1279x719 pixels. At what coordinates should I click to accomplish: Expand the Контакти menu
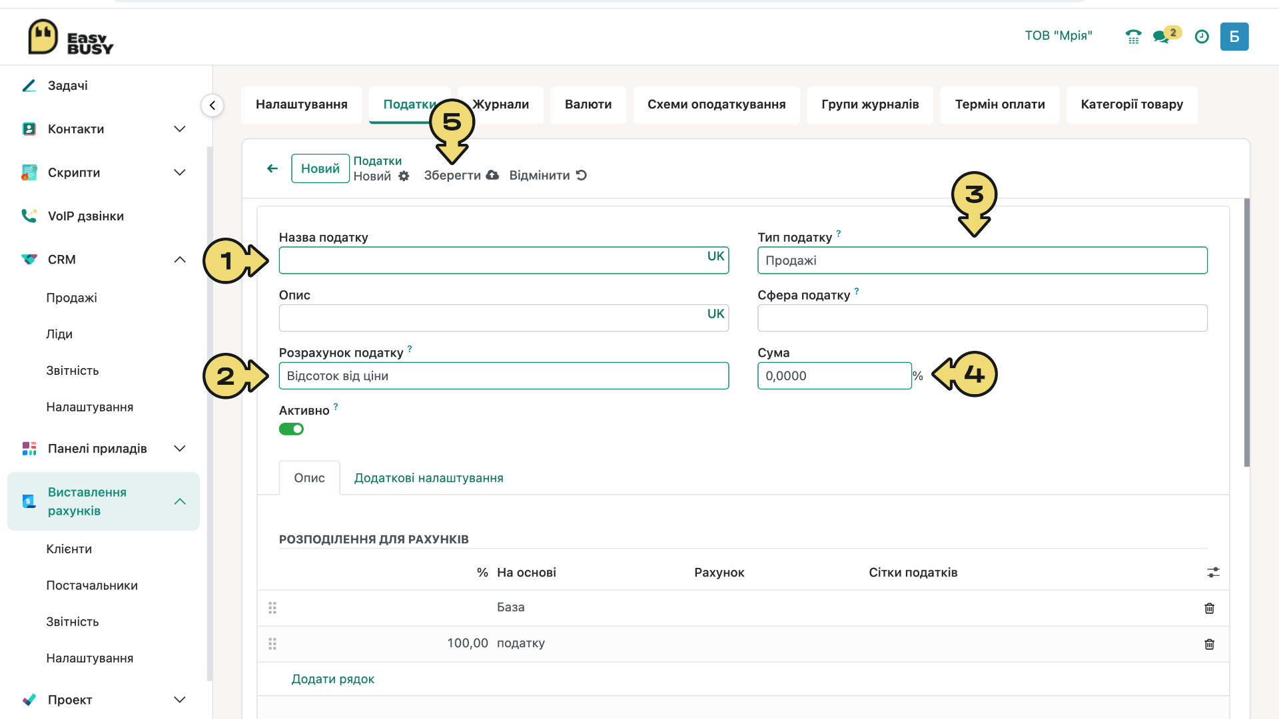click(179, 129)
